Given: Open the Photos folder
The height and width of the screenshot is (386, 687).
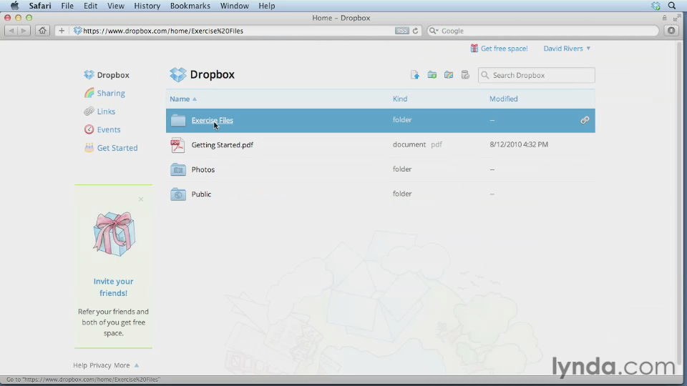Looking at the screenshot, I should (x=203, y=169).
